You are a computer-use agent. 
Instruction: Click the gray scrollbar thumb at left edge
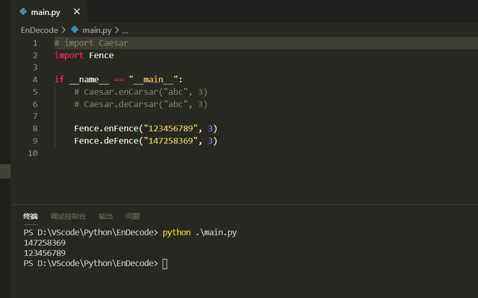pyautogui.click(x=5, y=171)
